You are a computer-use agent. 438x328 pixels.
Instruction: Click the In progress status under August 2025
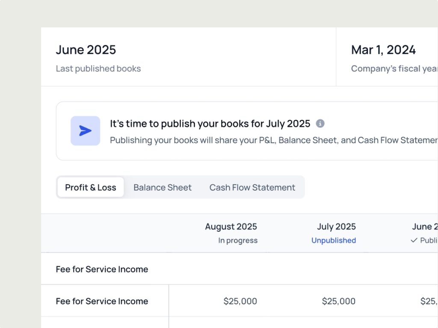coord(238,240)
